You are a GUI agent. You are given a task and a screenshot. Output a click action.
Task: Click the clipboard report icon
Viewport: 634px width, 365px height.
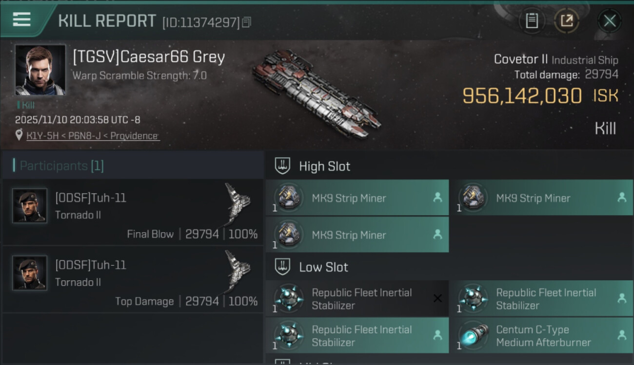coord(532,20)
